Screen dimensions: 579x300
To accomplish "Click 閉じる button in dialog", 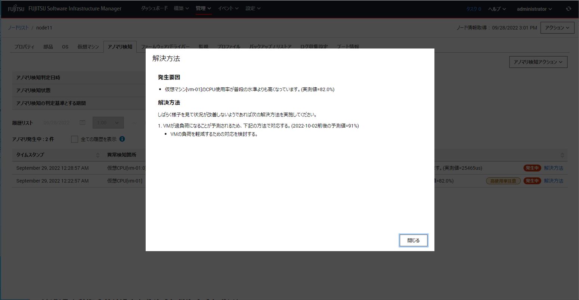I will [x=414, y=241].
